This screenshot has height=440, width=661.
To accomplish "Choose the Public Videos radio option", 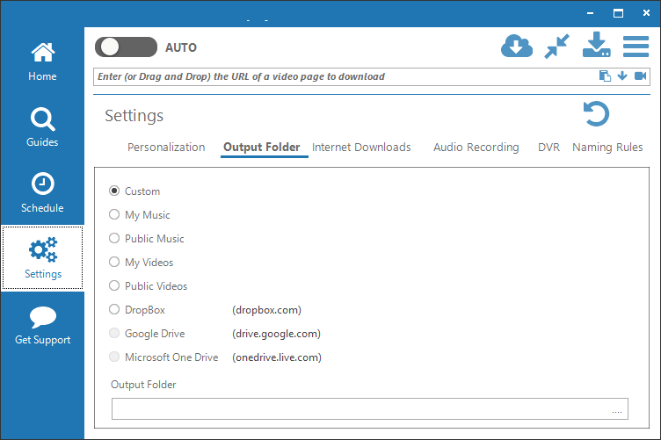I will click(x=114, y=286).
